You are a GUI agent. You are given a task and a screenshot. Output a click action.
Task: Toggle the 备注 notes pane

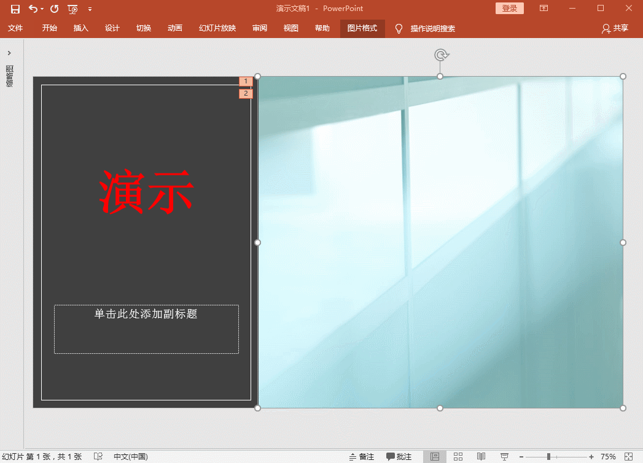click(x=361, y=456)
